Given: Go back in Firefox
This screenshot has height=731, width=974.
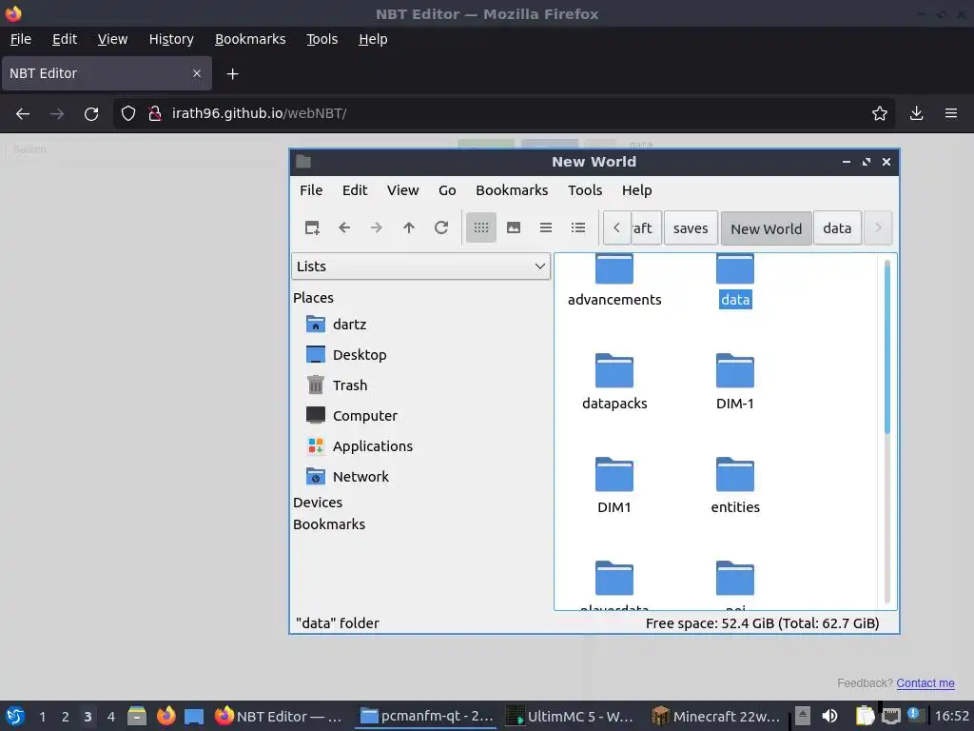Looking at the screenshot, I should pyautogui.click(x=23, y=114).
